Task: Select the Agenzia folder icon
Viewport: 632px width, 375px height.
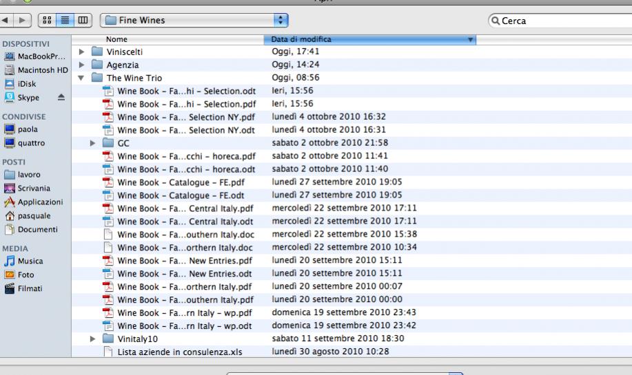Action: (x=97, y=65)
